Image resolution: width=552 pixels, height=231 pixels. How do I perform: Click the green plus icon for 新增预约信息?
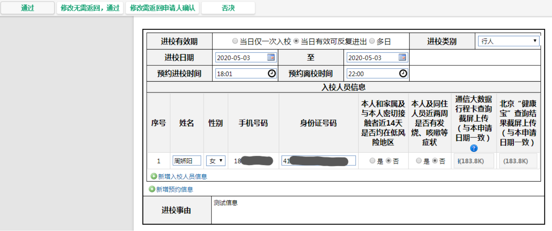[152, 189]
